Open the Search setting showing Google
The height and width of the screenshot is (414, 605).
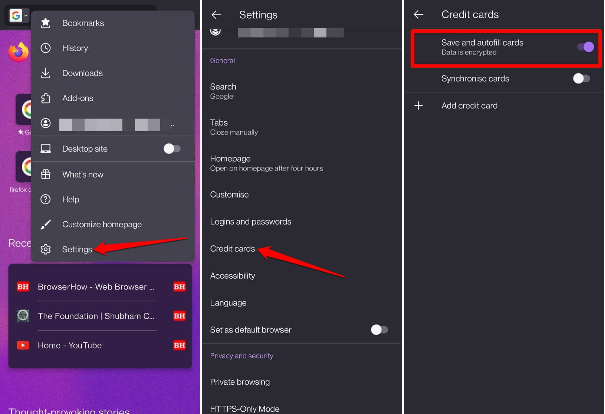(301, 91)
